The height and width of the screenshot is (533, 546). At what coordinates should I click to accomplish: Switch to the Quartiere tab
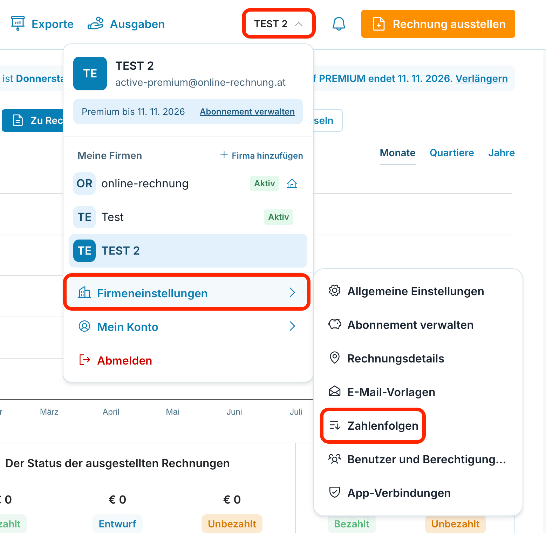452,153
